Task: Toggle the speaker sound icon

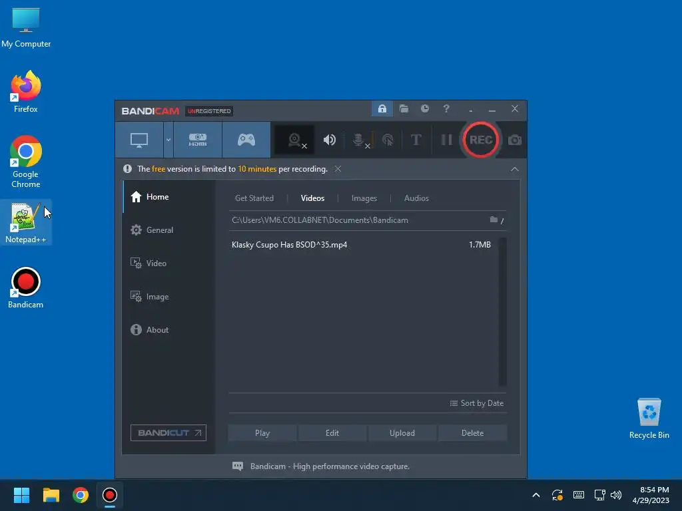Action: [x=330, y=140]
